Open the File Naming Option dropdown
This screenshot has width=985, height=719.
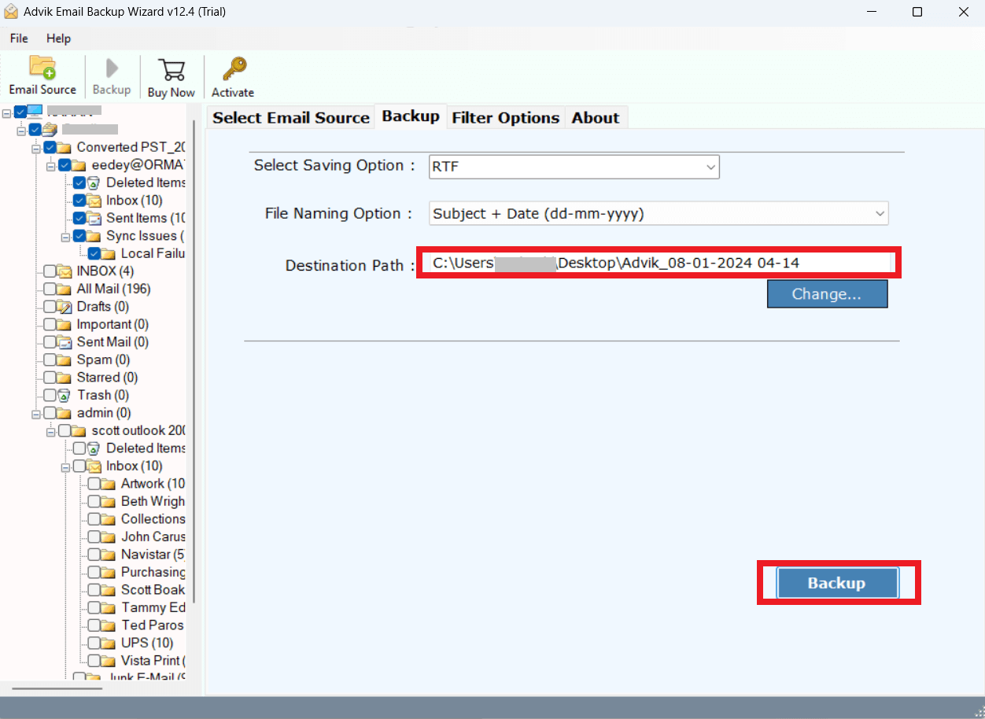coord(659,213)
